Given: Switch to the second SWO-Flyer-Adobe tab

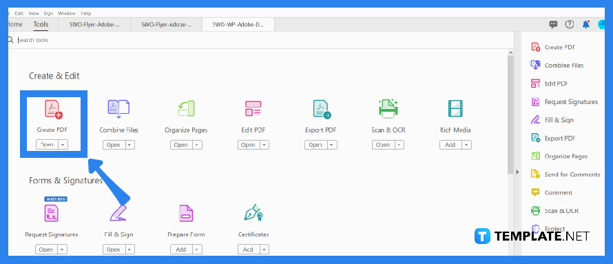Looking at the screenshot, I should coord(166,24).
